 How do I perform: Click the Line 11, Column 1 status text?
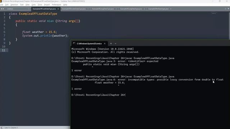coord(11,128)
